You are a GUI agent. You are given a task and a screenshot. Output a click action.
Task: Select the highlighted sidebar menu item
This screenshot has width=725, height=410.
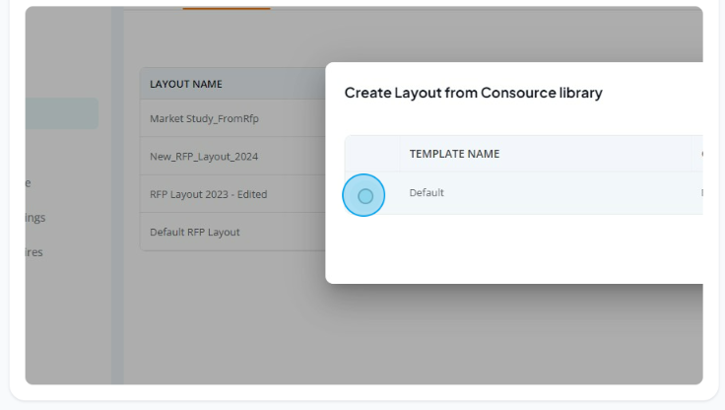coord(62,113)
